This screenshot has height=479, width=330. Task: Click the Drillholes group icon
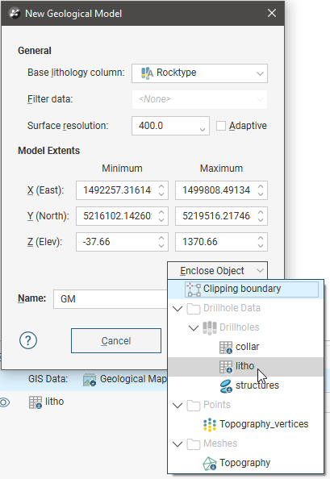click(x=210, y=327)
